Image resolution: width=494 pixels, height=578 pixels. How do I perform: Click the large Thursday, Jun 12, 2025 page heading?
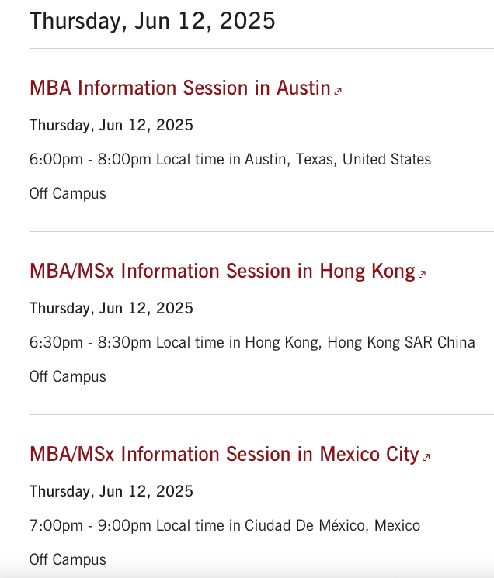[x=152, y=21]
